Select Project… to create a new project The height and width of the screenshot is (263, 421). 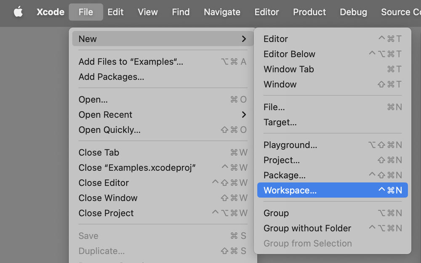click(x=282, y=160)
